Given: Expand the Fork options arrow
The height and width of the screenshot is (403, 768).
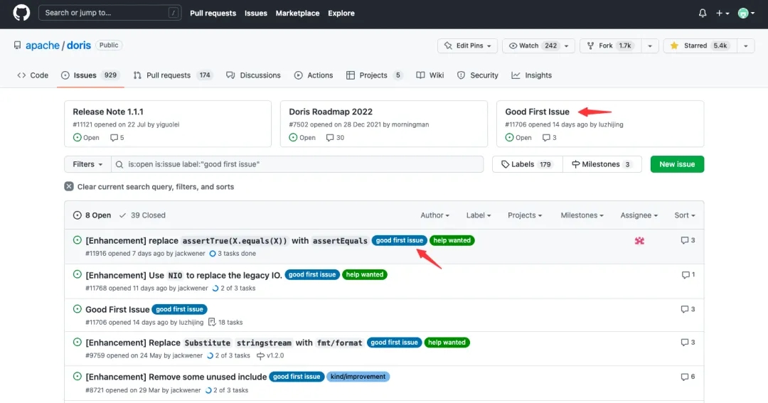Looking at the screenshot, I should coord(650,45).
